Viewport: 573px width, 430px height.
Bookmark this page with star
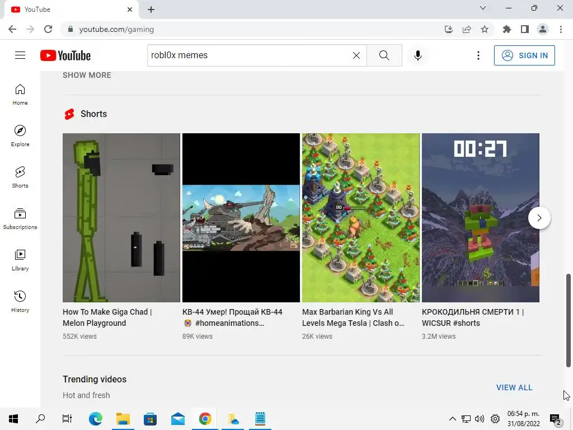coord(485,29)
